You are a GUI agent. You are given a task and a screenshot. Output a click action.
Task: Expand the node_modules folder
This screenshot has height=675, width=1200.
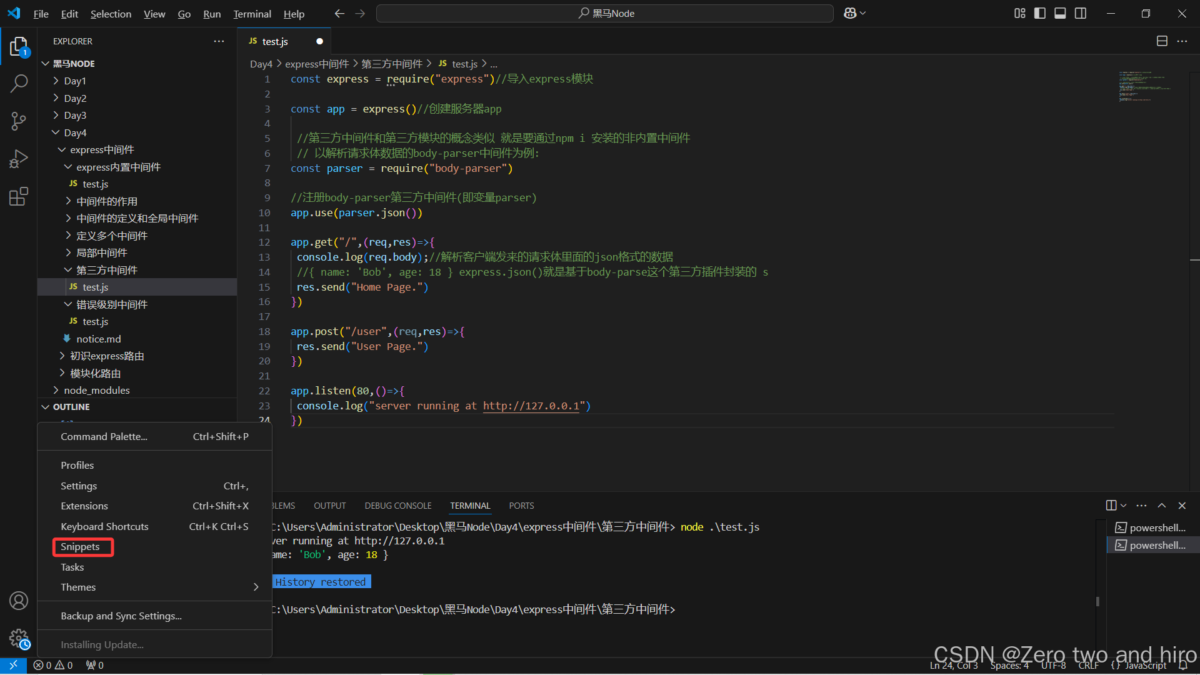click(97, 390)
